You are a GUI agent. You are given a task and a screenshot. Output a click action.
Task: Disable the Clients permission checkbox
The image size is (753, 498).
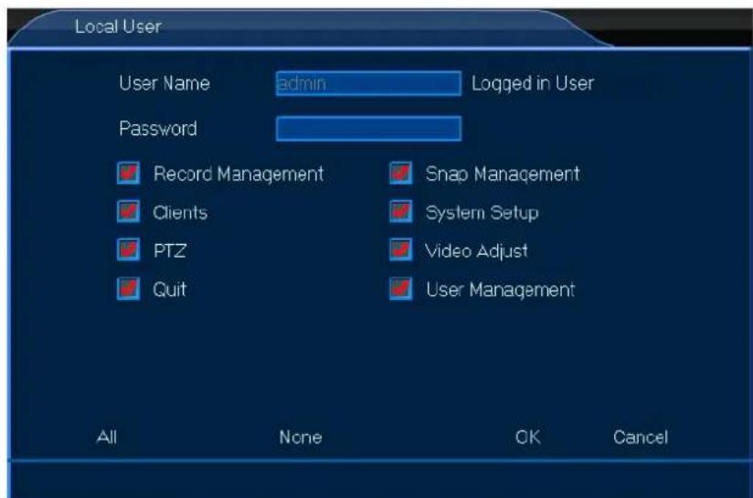[x=127, y=213]
